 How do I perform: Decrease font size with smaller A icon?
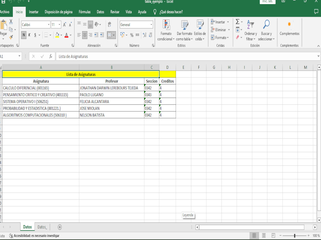70,25
